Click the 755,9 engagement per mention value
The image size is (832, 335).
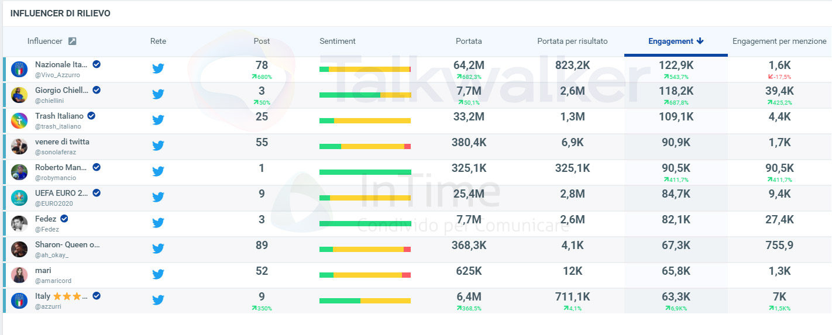pos(779,246)
